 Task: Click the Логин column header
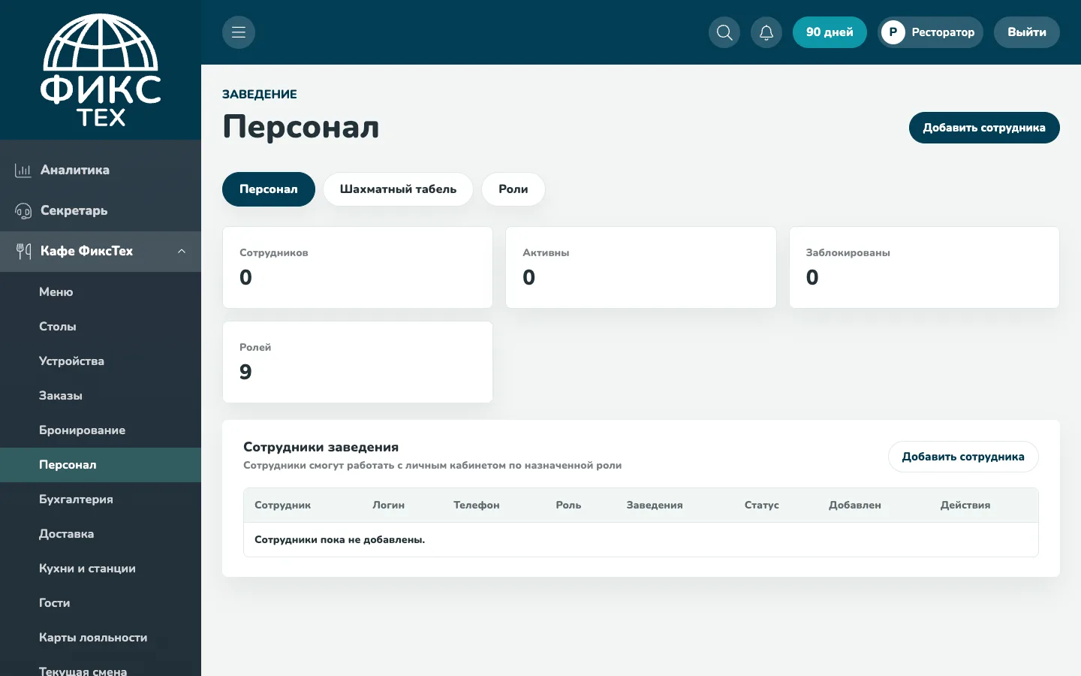pyautogui.click(x=389, y=505)
